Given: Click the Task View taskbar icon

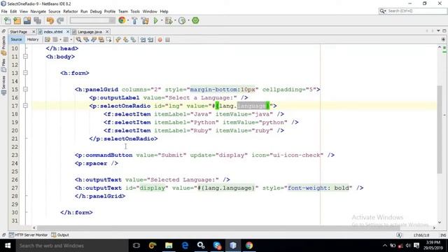Looking at the screenshot, I should (136, 246).
